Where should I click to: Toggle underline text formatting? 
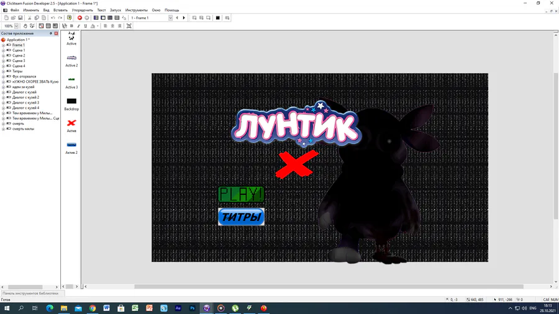[86, 26]
